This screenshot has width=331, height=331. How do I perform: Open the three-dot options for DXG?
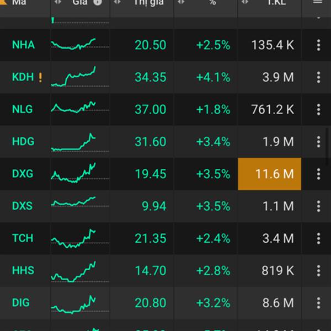click(x=318, y=174)
